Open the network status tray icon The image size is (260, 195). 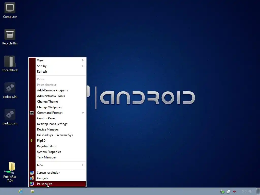point(229,191)
